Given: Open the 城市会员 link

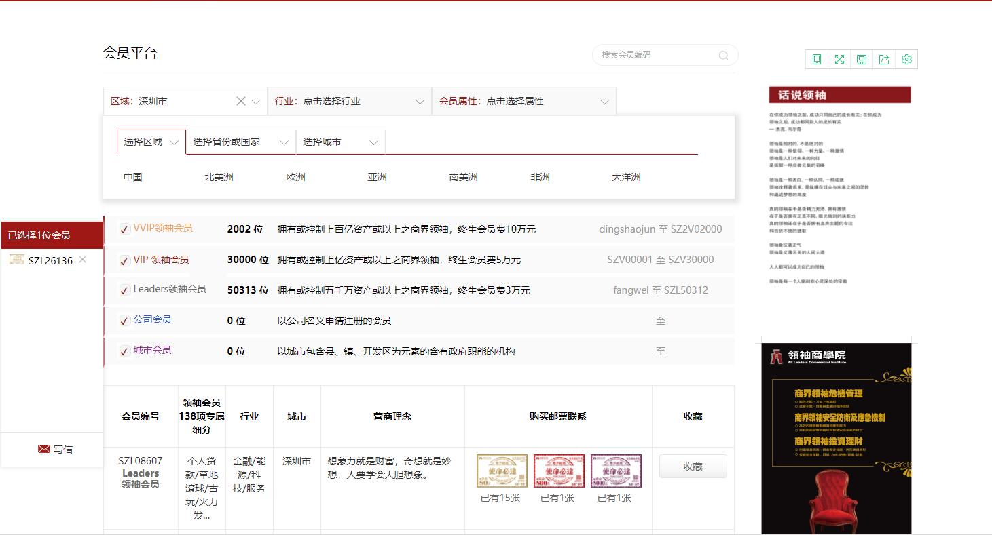Looking at the screenshot, I should pos(152,350).
